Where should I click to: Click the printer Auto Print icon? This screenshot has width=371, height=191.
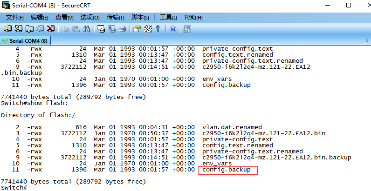point(122,29)
